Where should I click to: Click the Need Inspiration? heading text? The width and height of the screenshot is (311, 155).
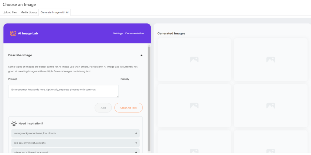click(31, 123)
